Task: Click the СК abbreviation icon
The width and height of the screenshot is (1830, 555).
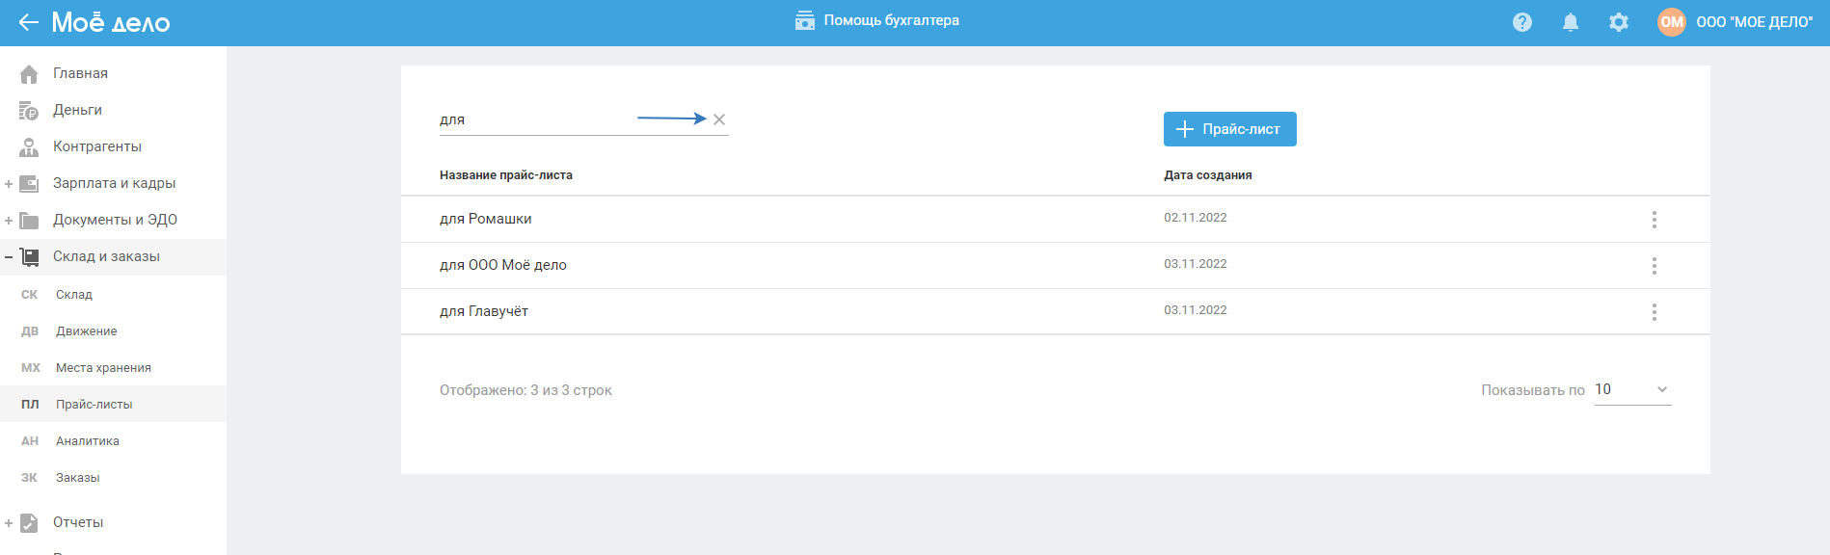Action: [x=30, y=295]
